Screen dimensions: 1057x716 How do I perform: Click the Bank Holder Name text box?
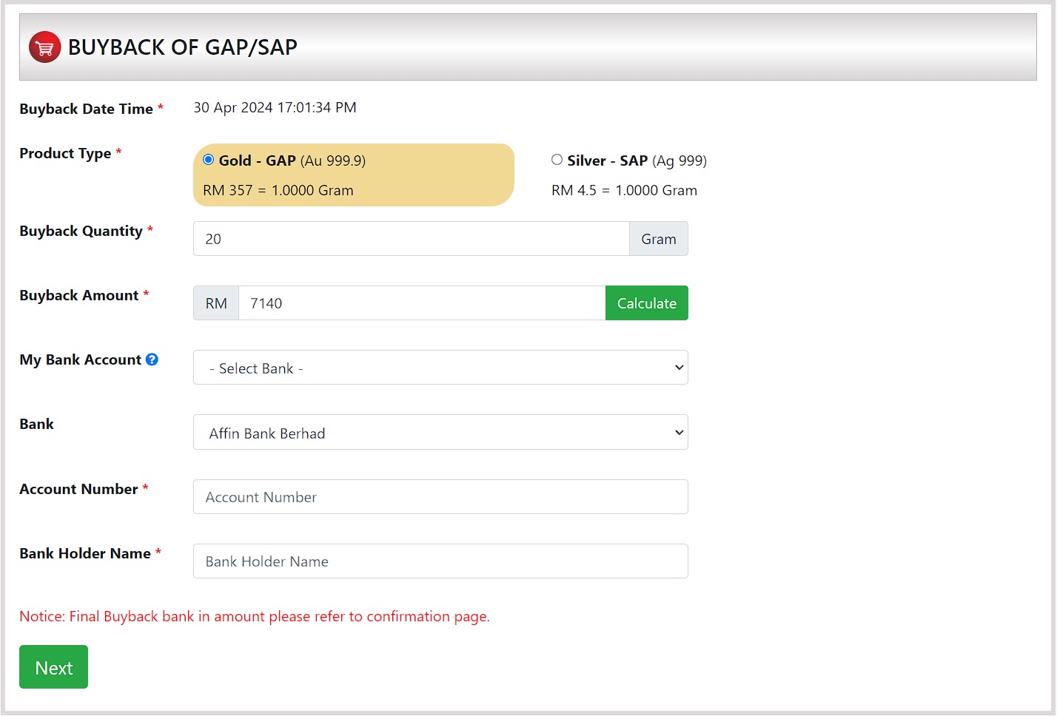[x=440, y=561]
